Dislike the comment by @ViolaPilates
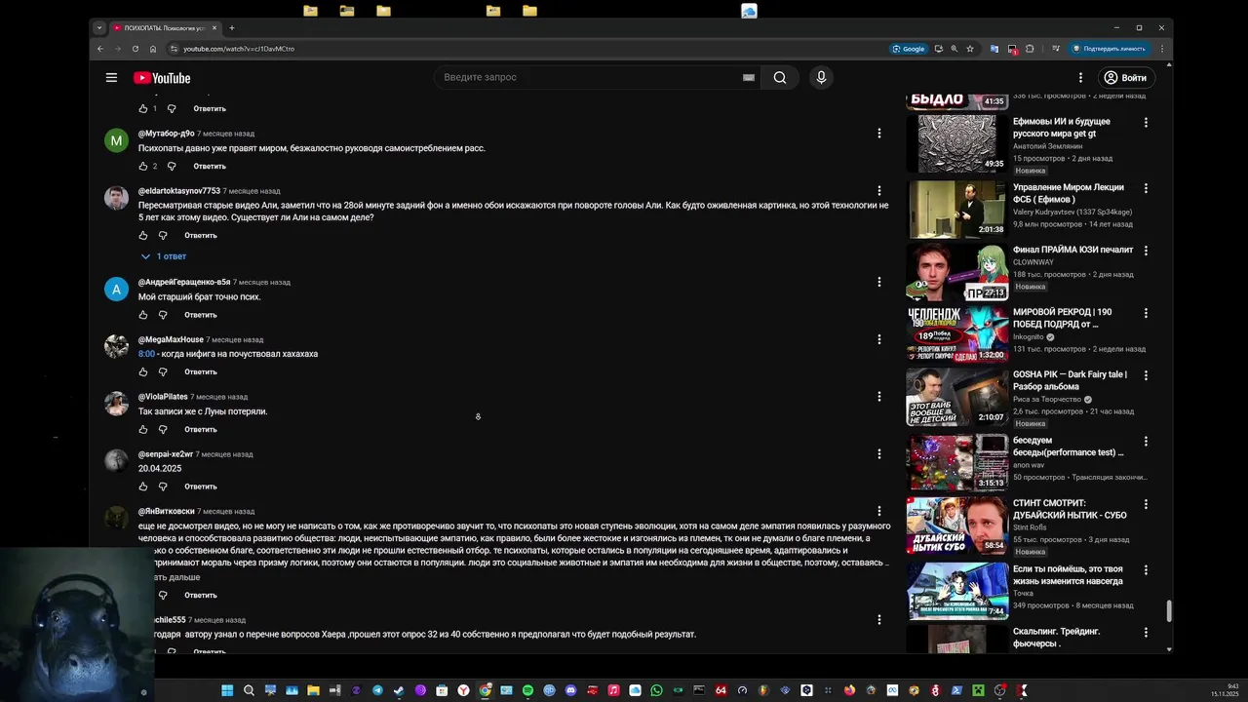Viewport: 1248px width, 702px height. tap(163, 429)
